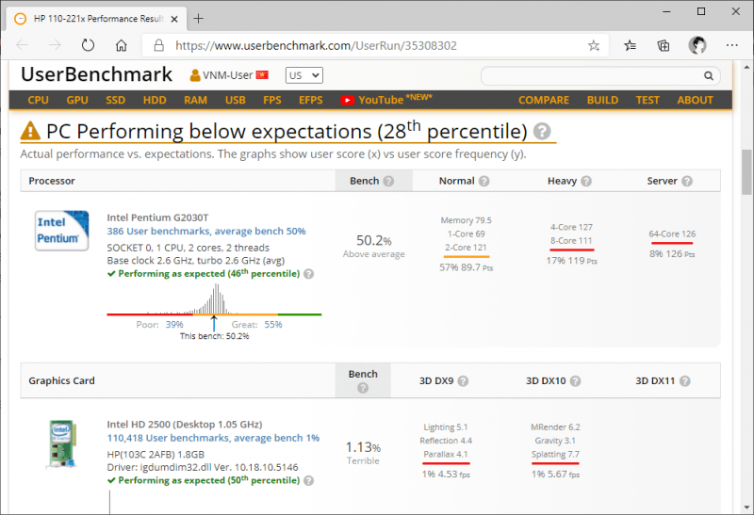Open '386 User benchmarks, average bench 50%' link

point(205,231)
